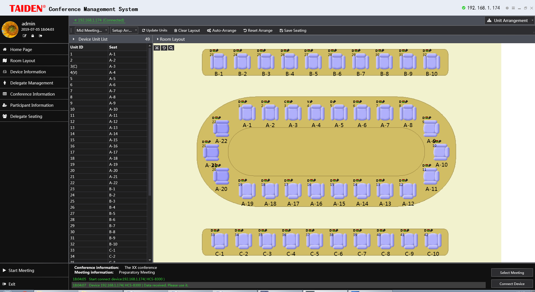
Task: Collapse the Device Unit List panel
Action: point(74,39)
